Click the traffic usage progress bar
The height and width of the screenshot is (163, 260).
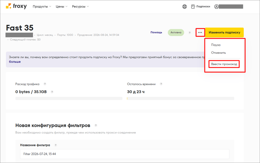69,98
